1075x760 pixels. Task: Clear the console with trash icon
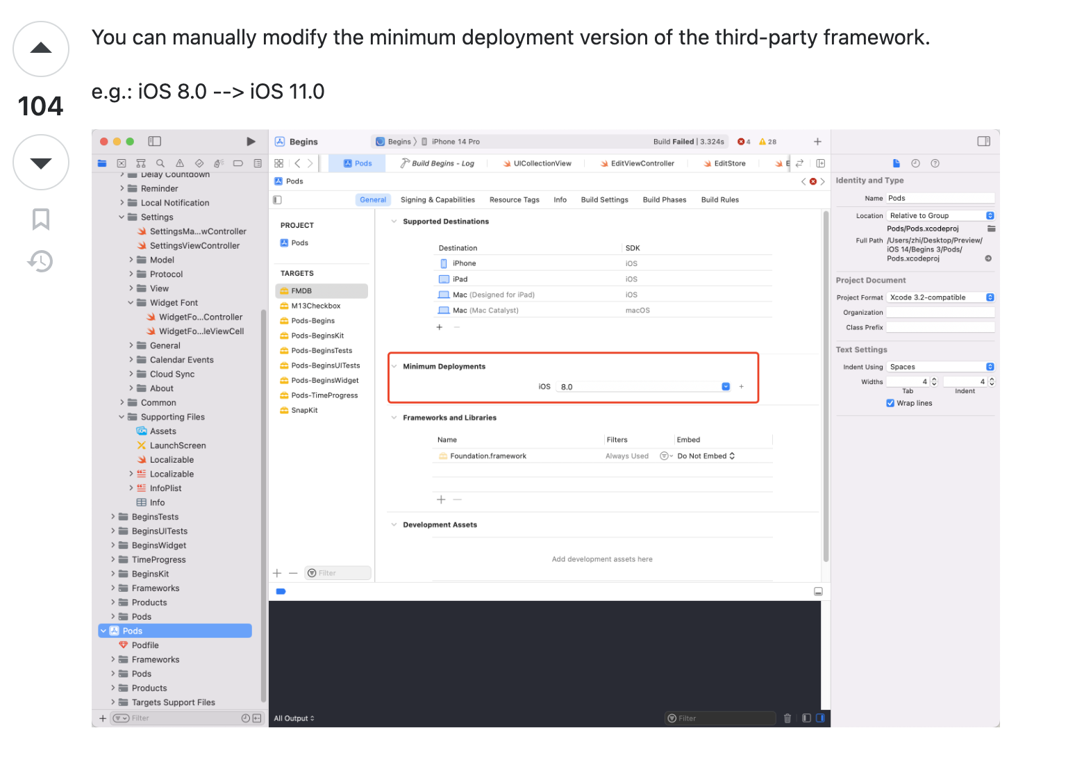[787, 718]
